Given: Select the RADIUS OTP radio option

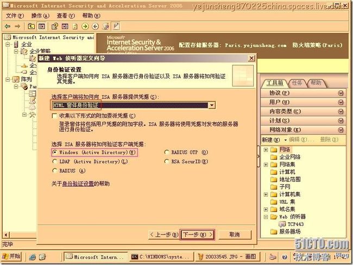Looking at the screenshot, I should 167,153.
